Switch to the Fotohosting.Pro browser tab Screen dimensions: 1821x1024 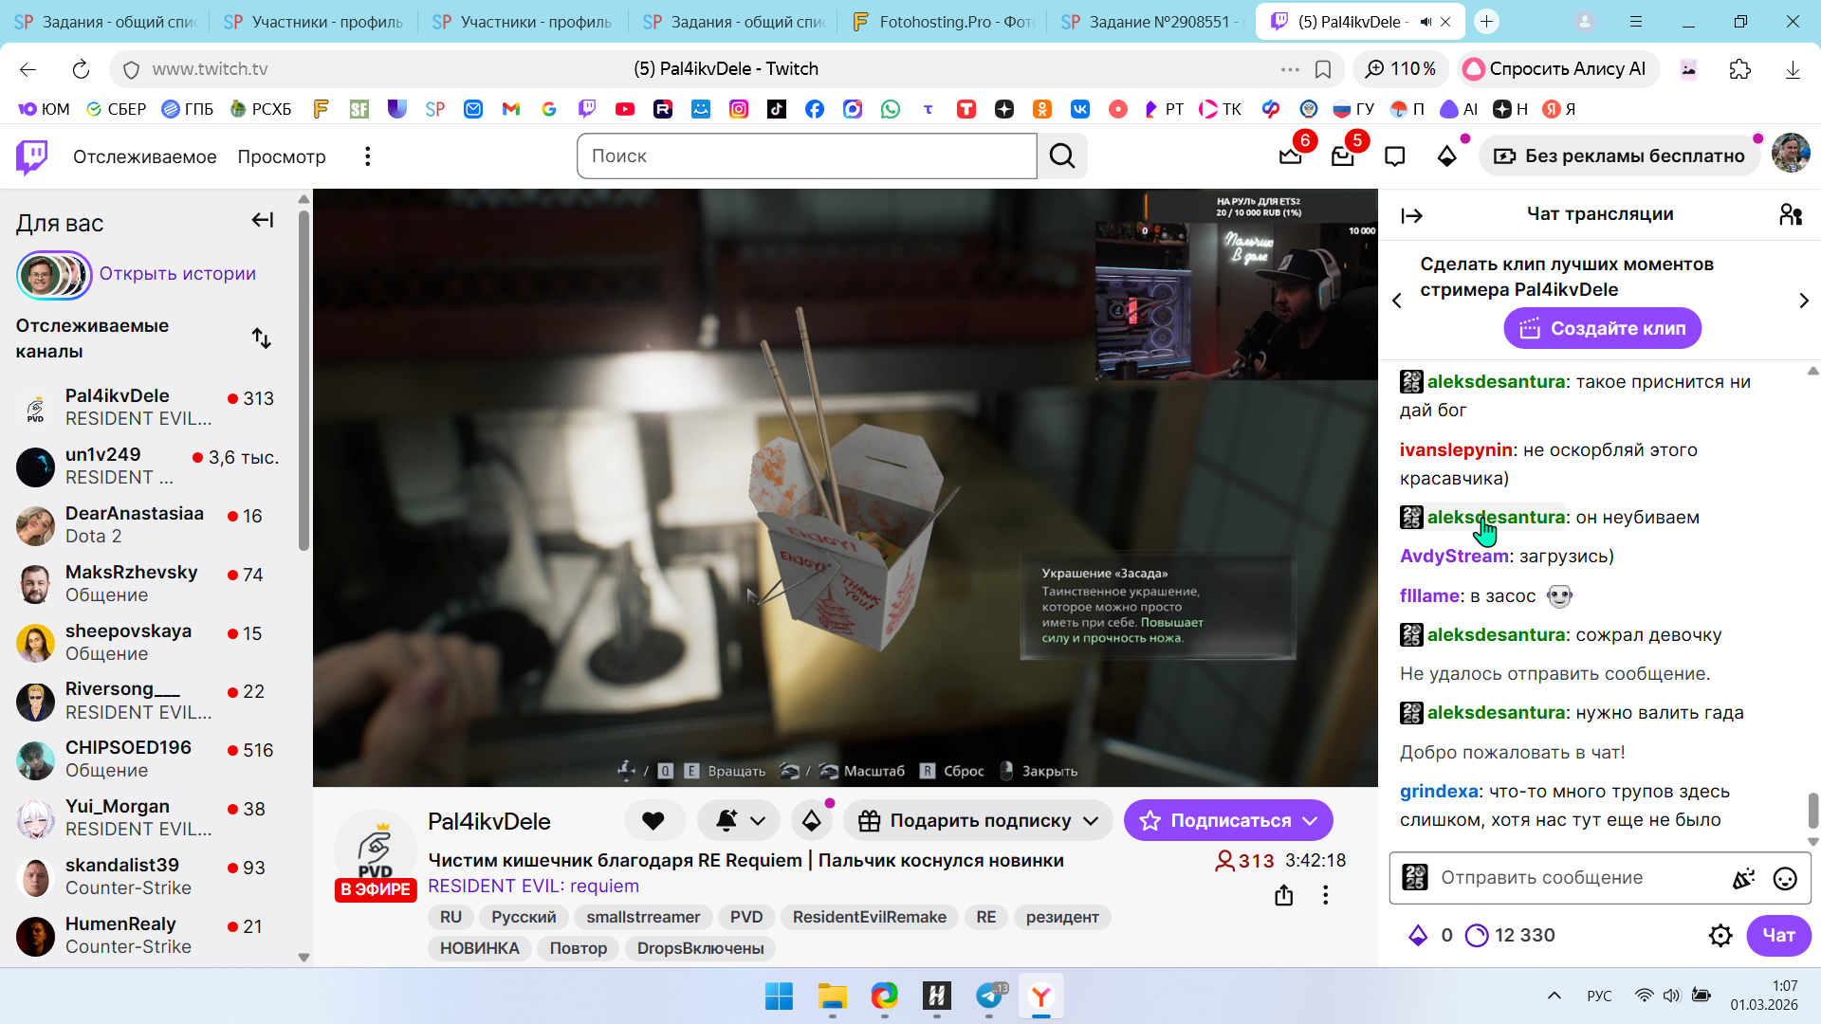point(942,21)
